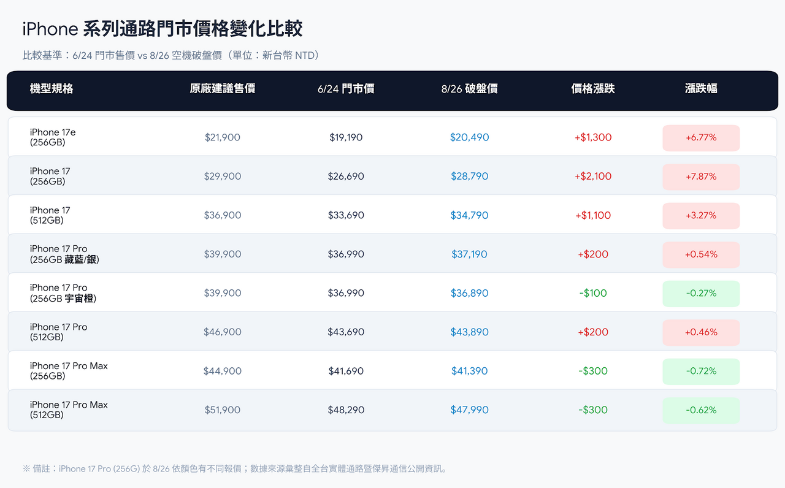Click the 比較基準 subtitle line
Viewport: 785px width, 488px height.
click(171, 56)
